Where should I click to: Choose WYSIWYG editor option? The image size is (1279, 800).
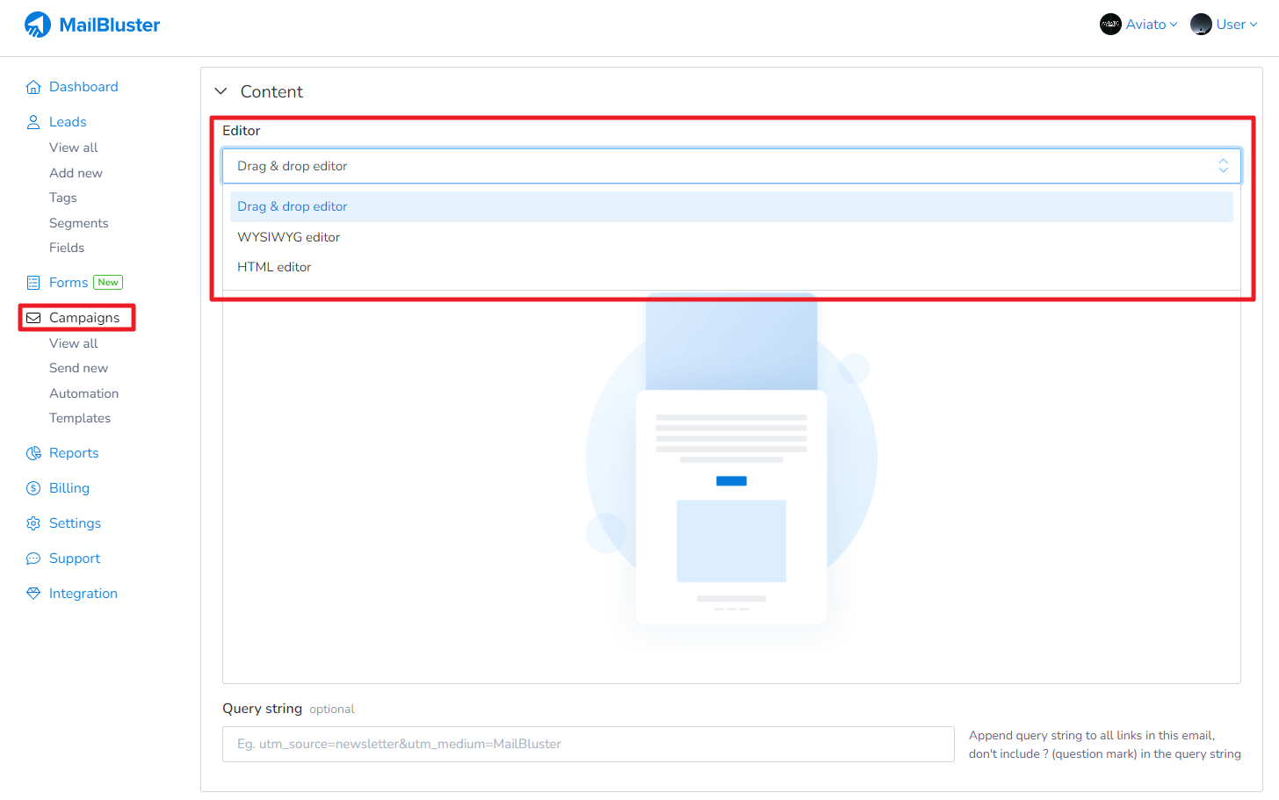pos(731,237)
